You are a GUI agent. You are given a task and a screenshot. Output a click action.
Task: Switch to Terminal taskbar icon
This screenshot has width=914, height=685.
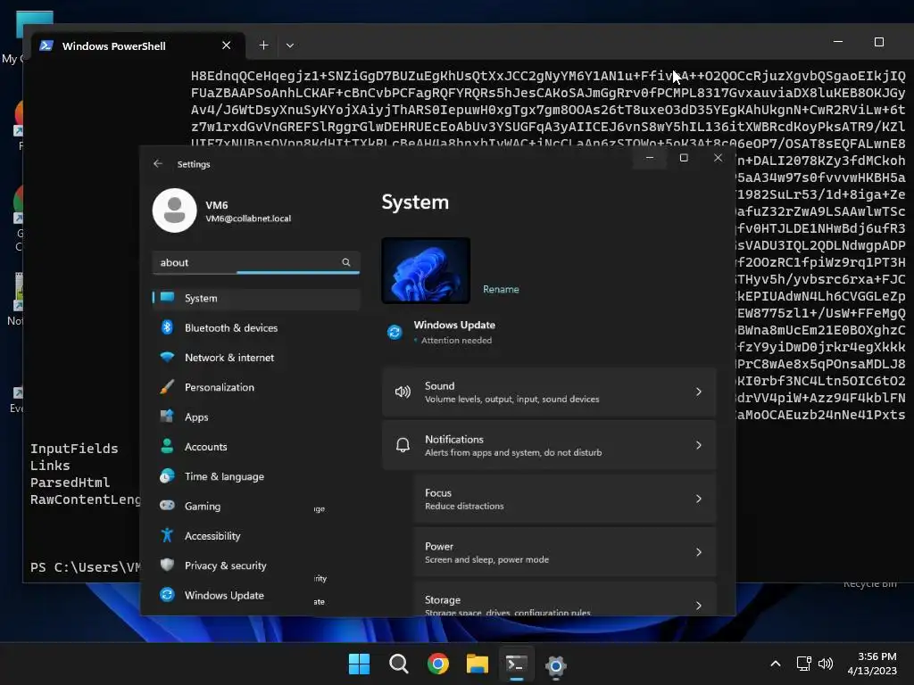[517, 664]
